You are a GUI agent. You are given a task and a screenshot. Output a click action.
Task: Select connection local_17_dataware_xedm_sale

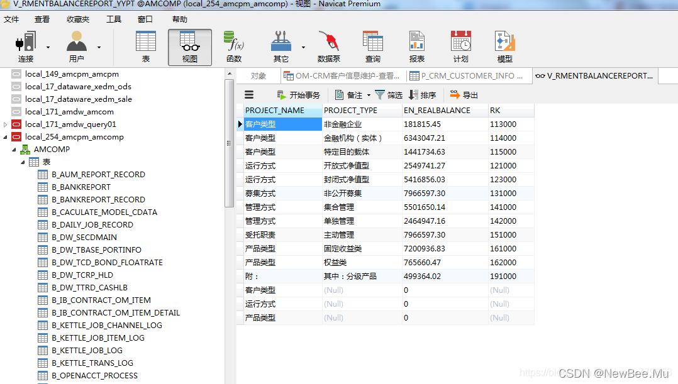pyautogui.click(x=78, y=99)
